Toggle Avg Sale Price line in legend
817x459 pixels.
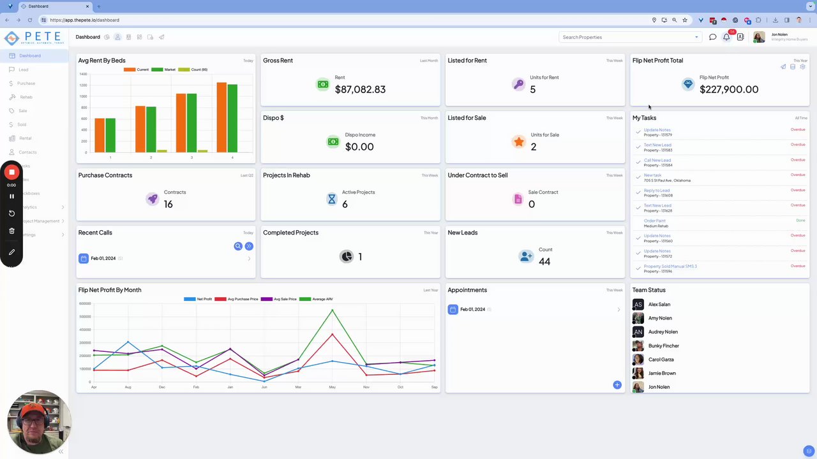278,299
